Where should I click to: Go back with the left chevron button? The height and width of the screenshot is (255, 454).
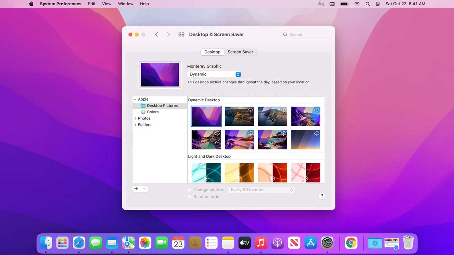coord(156,34)
